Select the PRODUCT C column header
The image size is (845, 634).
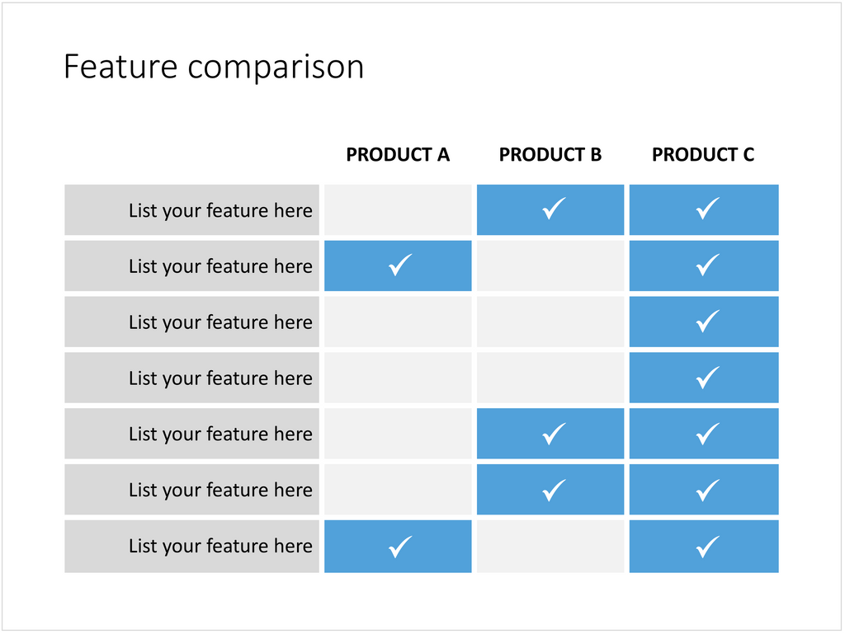[703, 155]
